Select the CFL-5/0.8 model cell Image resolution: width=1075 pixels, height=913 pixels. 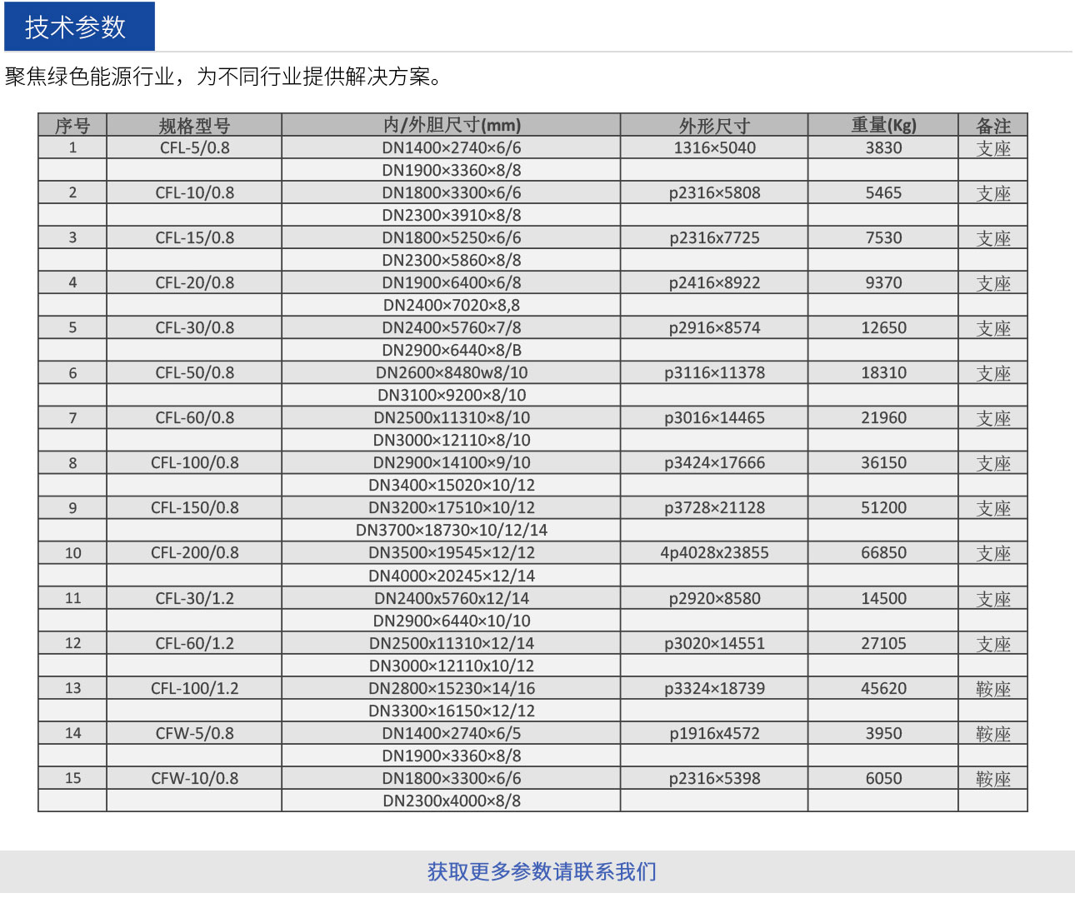tap(194, 148)
